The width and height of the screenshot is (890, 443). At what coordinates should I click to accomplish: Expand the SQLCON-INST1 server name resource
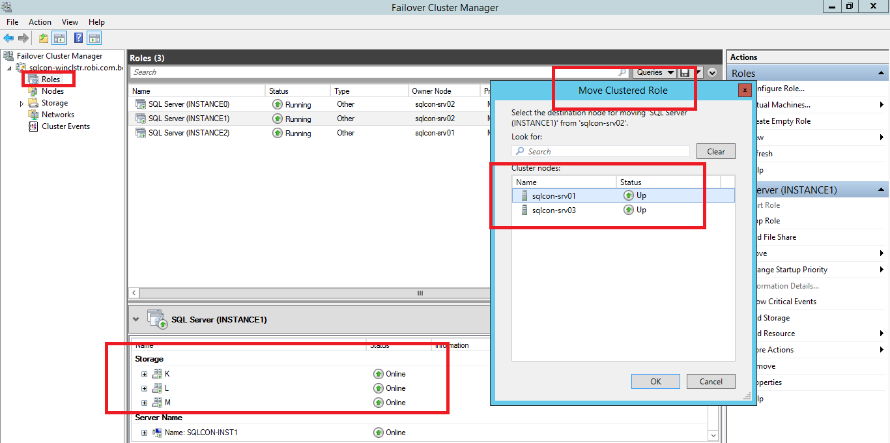[x=144, y=433]
